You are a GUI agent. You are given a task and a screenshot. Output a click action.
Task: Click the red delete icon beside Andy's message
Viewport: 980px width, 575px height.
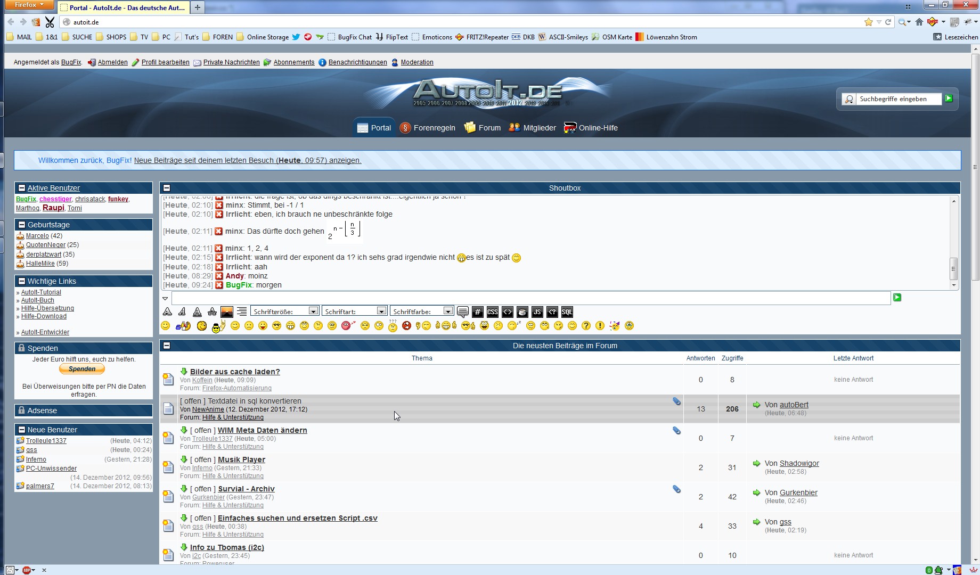coord(219,276)
